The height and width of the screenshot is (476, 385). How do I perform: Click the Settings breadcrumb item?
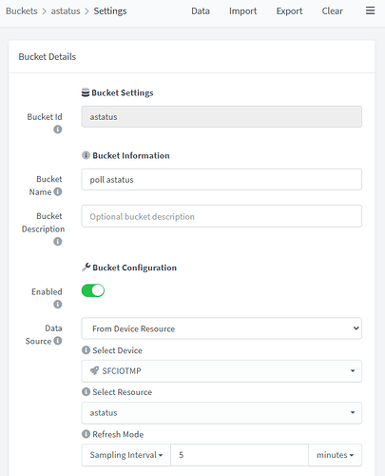pyautogui.click(x=110, y=11)
